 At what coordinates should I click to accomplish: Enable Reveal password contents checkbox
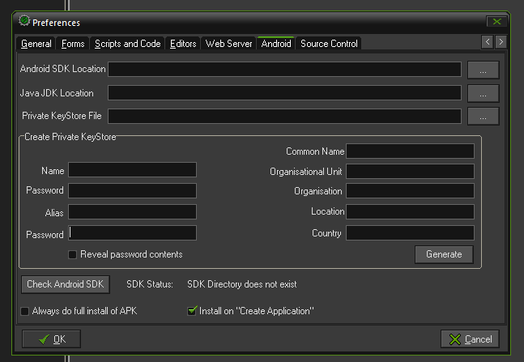(73, 254)
